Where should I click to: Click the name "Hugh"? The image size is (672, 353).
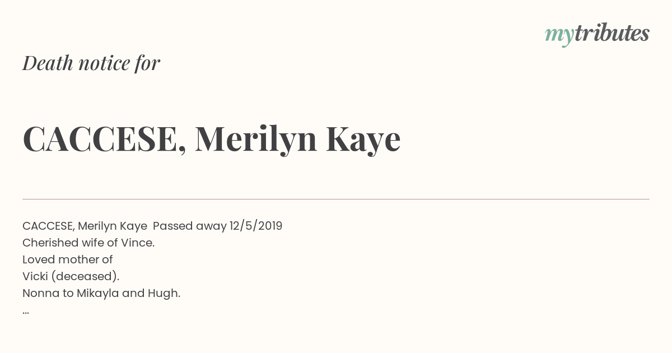tap(162, 293)
